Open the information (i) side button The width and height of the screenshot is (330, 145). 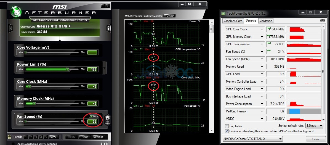109,28
